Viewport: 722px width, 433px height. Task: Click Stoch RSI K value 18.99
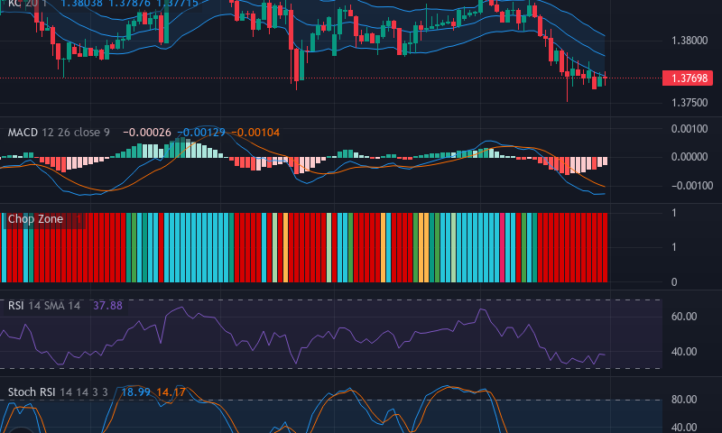coord(136,392)
